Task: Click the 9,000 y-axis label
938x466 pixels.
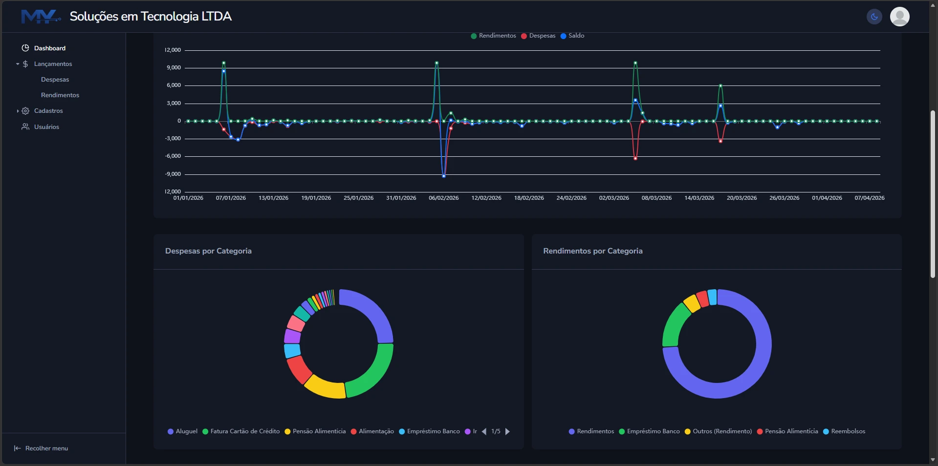Action: [x=174, y=67]
